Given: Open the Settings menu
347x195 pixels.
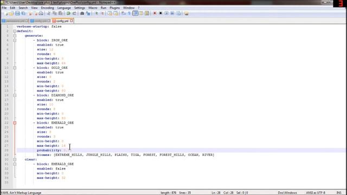Looking at the screenshot, I should (80, 8).
